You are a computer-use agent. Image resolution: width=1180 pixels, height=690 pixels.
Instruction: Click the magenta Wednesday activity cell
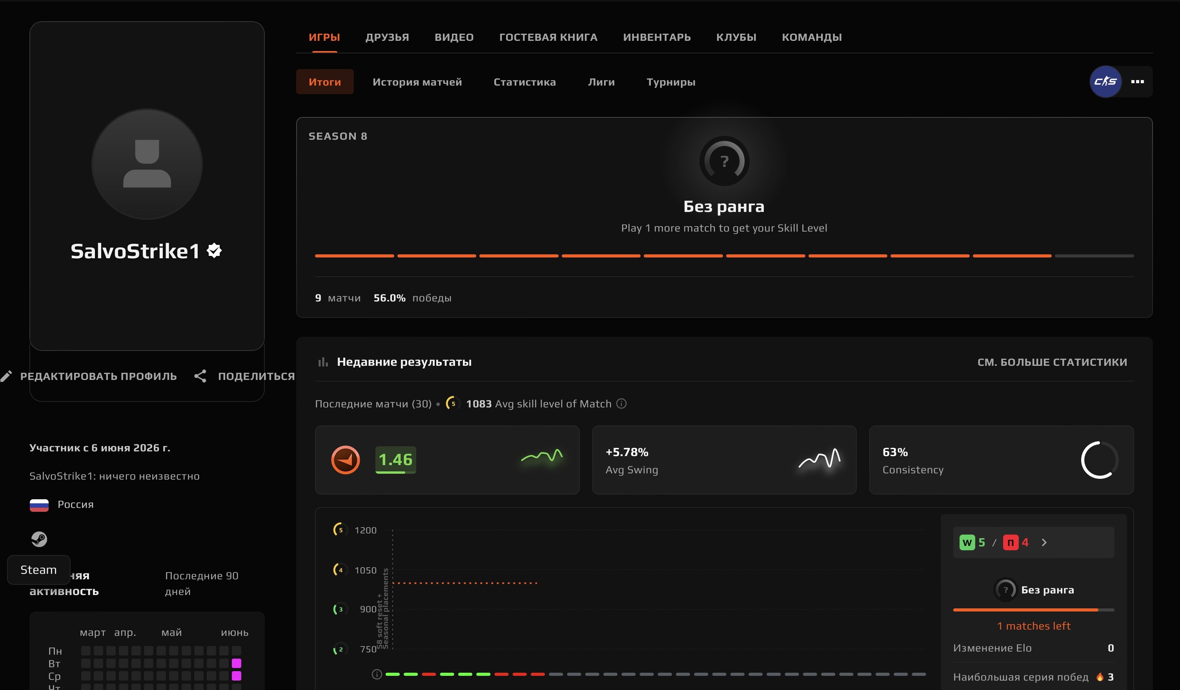(236, 676)
